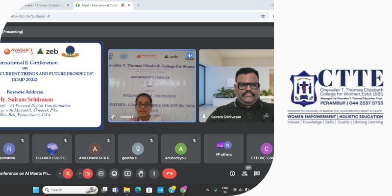Click the taskbar Search box

(x=70, y=190)
